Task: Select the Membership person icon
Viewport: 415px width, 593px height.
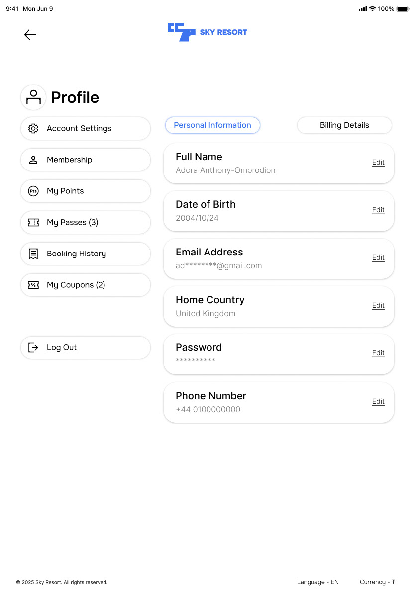Action: [33, 160]
